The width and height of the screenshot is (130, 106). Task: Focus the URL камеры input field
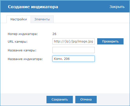[x=74, y=41]
